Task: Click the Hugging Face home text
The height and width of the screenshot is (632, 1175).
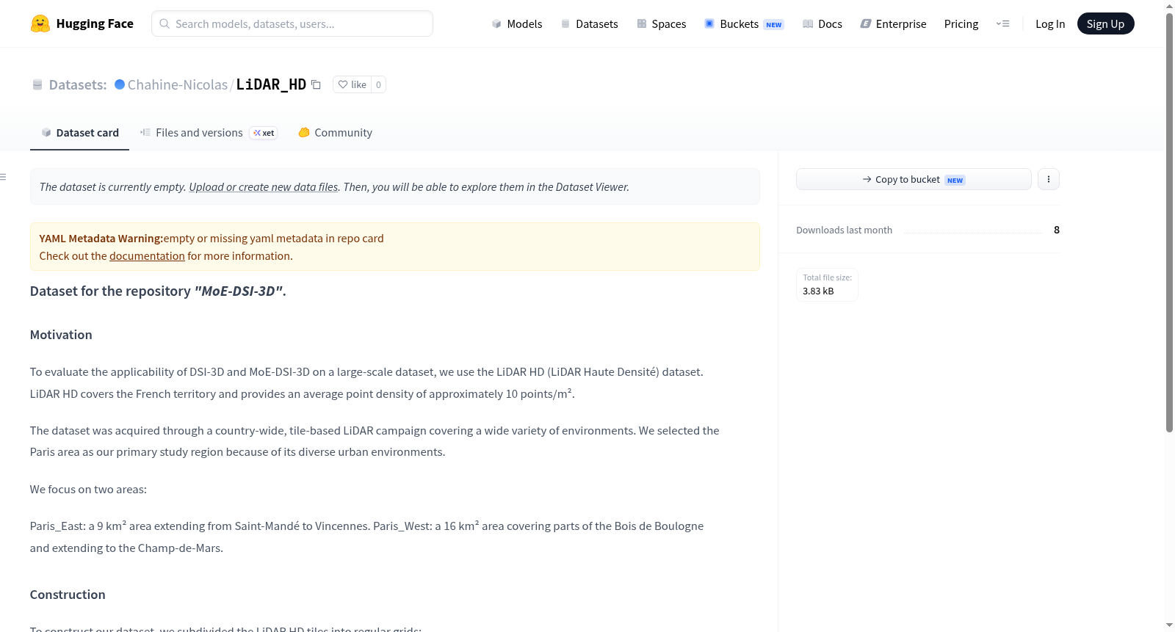Action: [95, 23]
